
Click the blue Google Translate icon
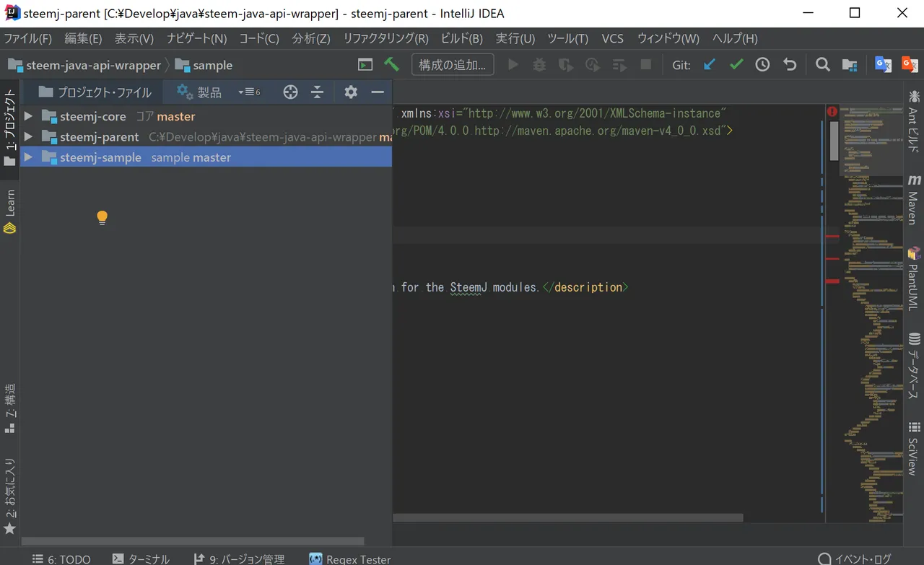coord(883,64)
